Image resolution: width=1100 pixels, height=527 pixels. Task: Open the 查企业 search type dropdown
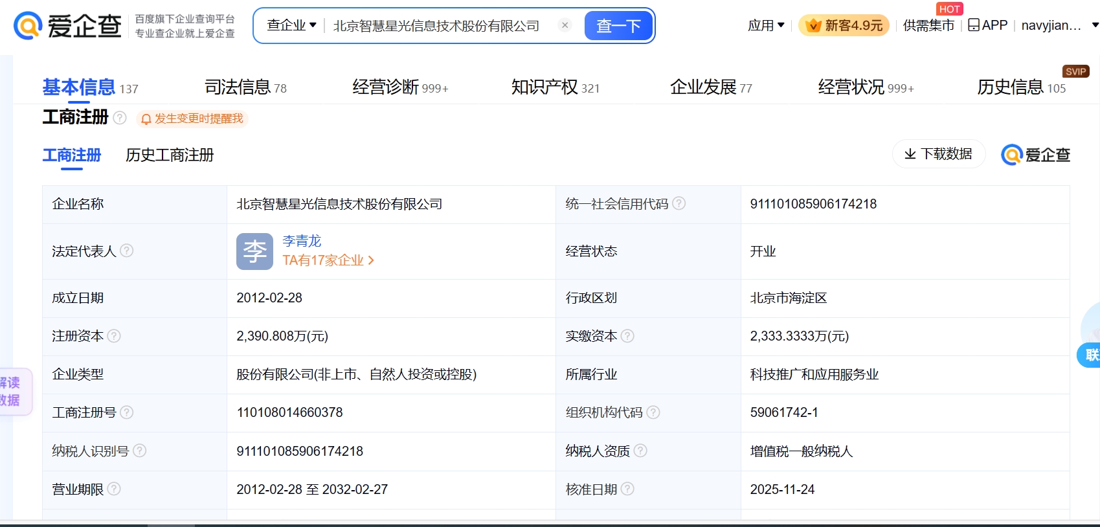[x=291, y=25]
